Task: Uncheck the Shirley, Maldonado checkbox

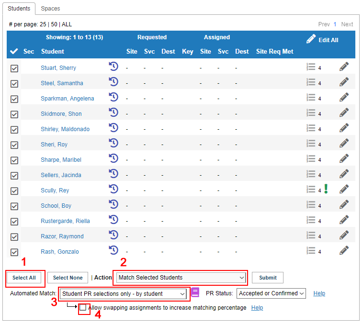Action: (14, 130)
